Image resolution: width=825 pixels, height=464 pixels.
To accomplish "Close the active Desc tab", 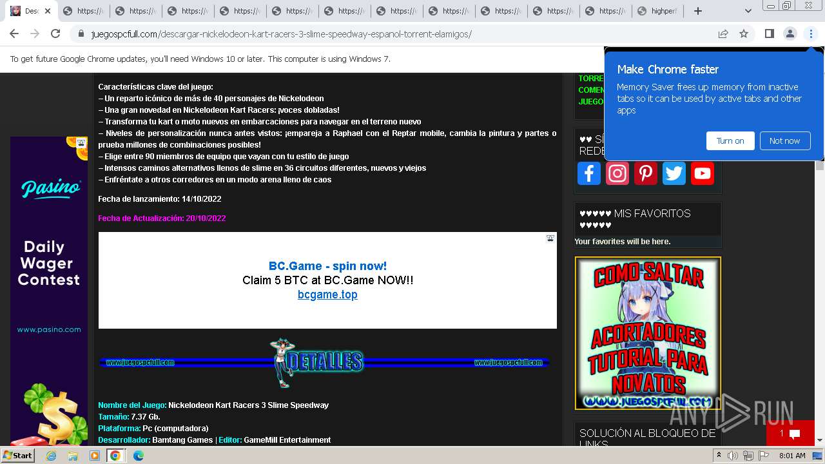I will 48,11.
